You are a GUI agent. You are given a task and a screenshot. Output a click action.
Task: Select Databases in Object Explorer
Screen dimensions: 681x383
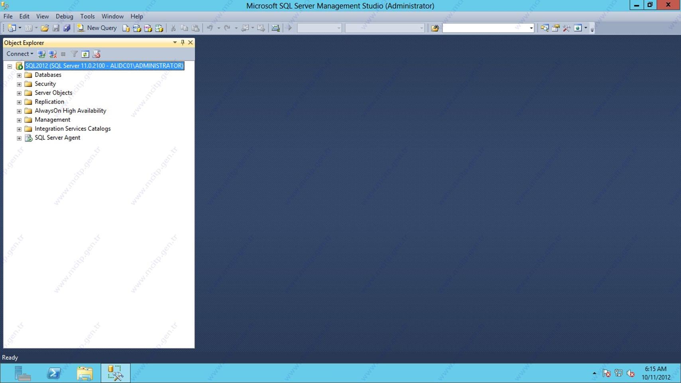pyautogui.click(x=48, y=75)
